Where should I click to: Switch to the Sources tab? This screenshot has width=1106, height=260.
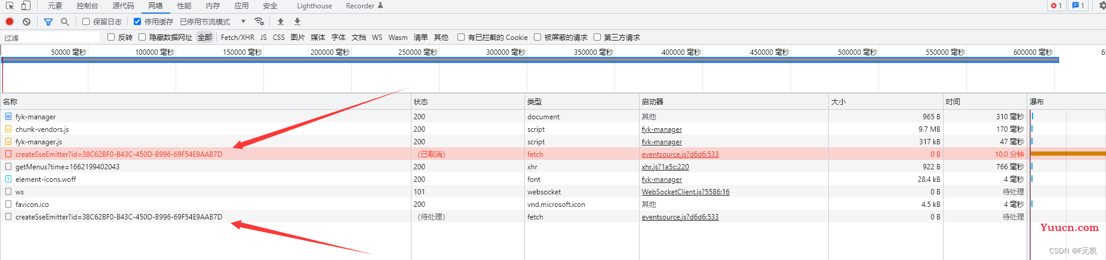point(123,5)
